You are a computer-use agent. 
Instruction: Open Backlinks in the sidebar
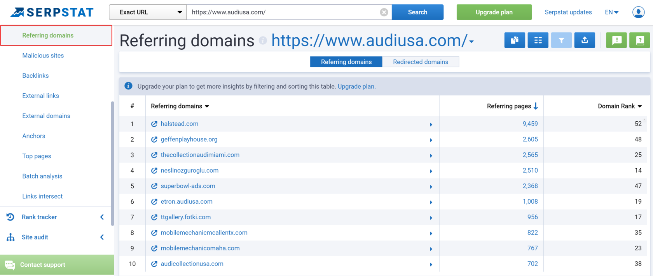[x=35, y=76]
